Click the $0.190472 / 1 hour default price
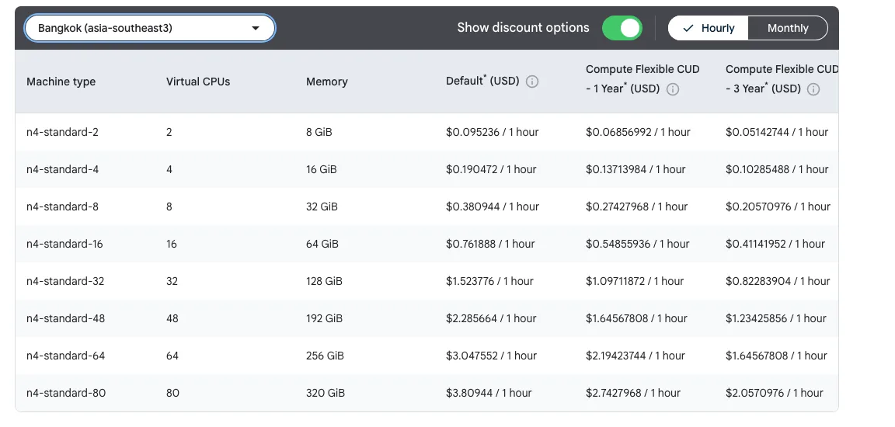This screenshot has height=427, width=895. (x=491, y=169)
